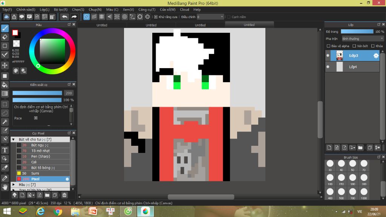Click the Undo arrow in the toolbar
The height and width of the screenshot is (217, 386).
coord(64,17)
